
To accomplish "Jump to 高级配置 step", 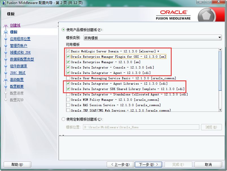I will pyautogui.click(x=17, y=80).
